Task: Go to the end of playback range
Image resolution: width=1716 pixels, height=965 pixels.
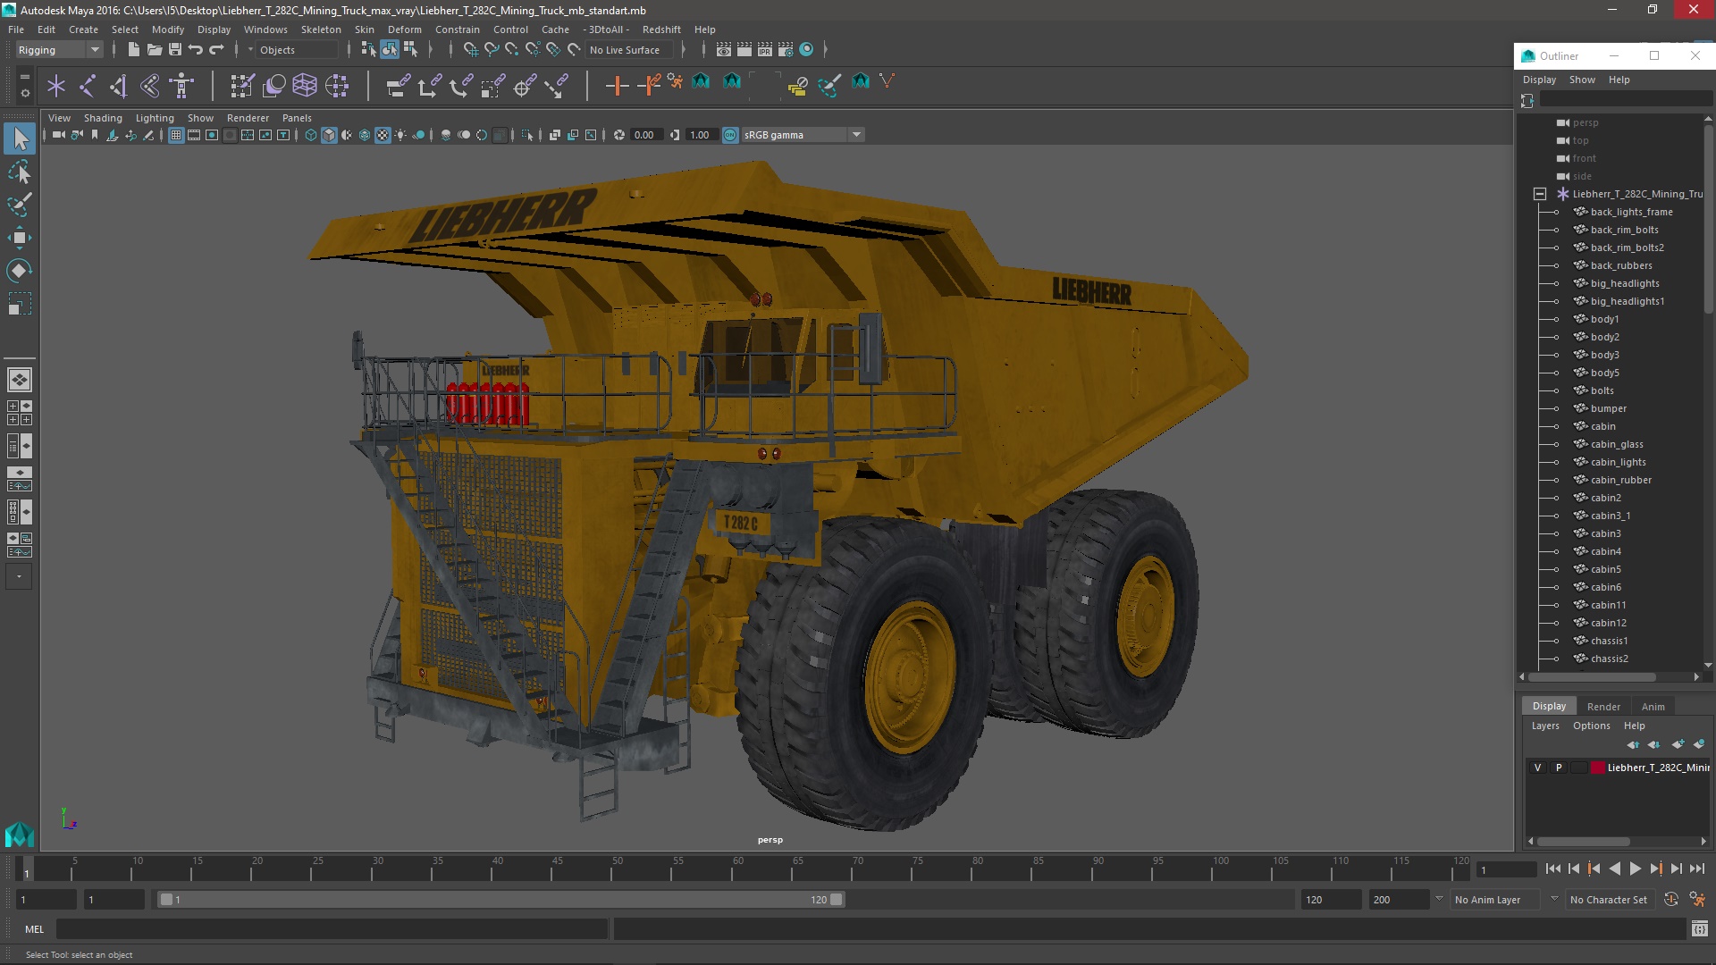Action: tap(1696, 868)
